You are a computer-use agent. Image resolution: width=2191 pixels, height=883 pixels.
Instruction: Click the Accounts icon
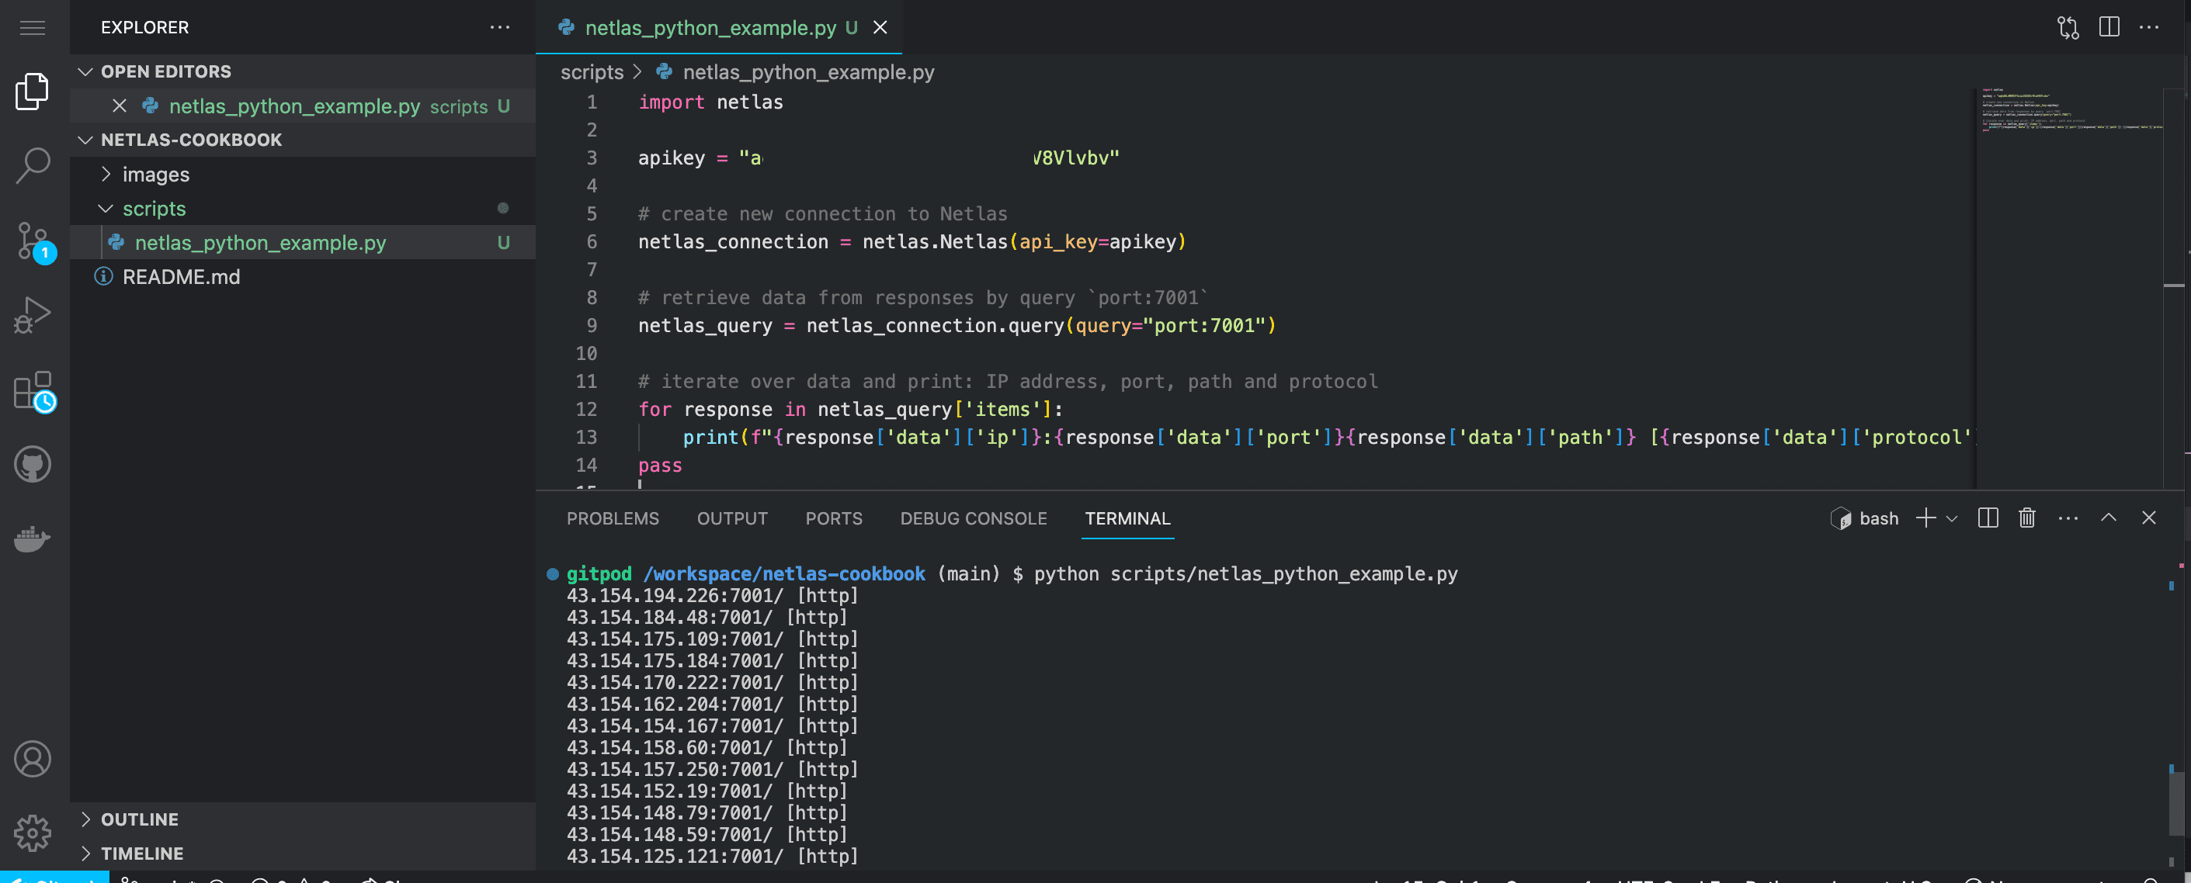(x=33, y=758)
